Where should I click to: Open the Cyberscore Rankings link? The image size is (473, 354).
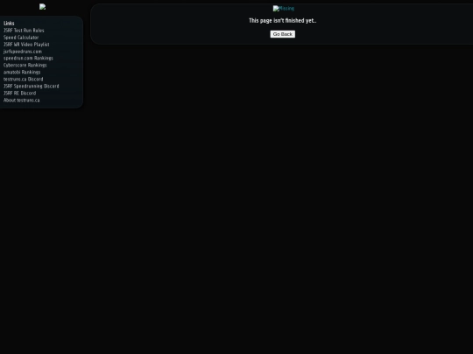click(25, 65)
